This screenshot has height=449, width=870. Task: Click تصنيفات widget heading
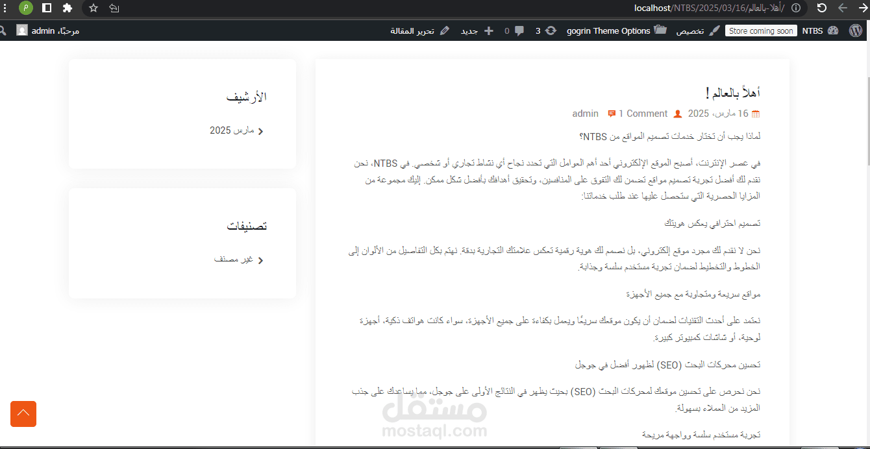point(247,226)
